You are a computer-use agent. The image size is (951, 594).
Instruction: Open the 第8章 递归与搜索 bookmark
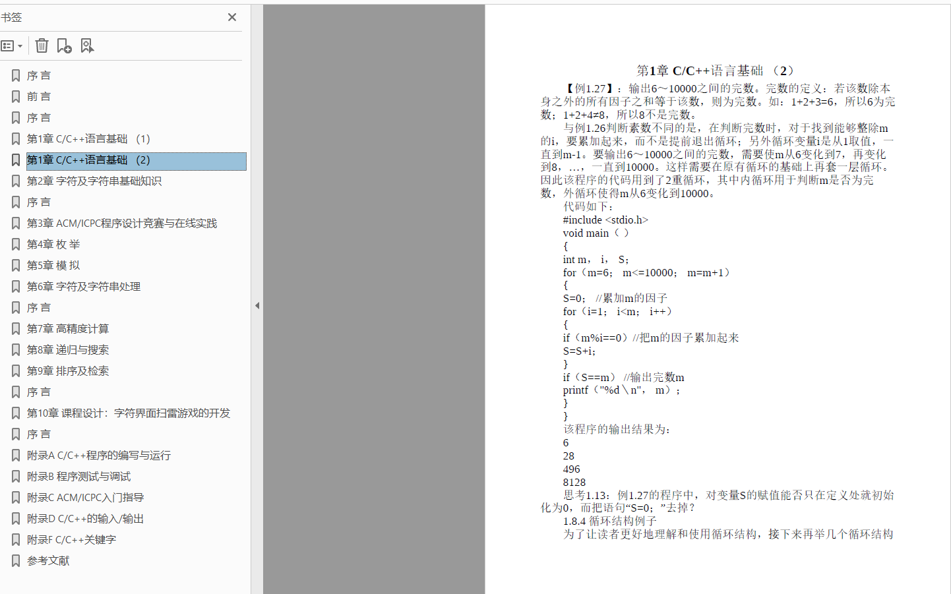pos(68,349)
